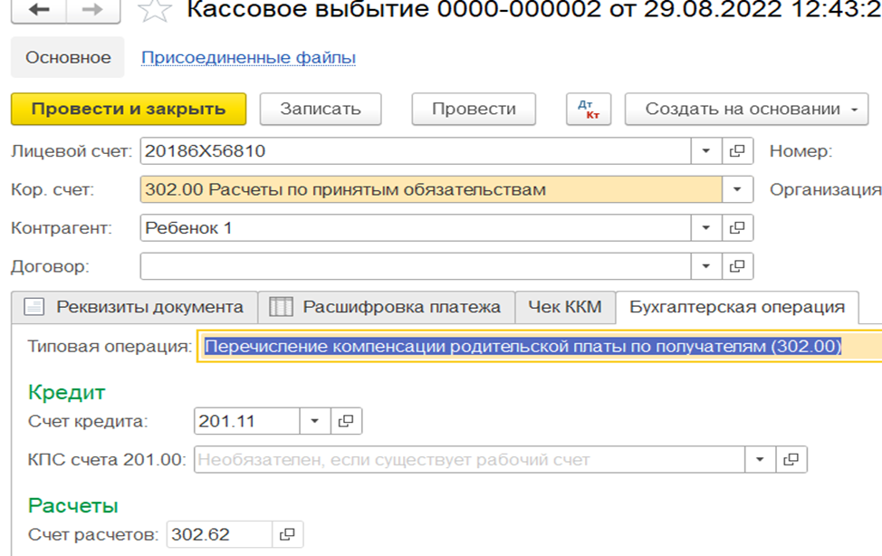This screenshot has height=556, width=882.
Task: Expand the Кор. счет dropdown
Action: pos(737,189)
